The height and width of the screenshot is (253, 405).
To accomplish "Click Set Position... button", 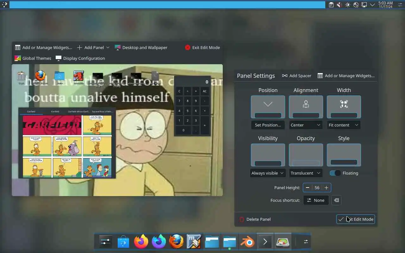I will (x=268, y=125).
